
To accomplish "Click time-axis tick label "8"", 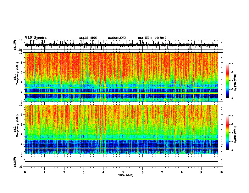I will (182, 172).
